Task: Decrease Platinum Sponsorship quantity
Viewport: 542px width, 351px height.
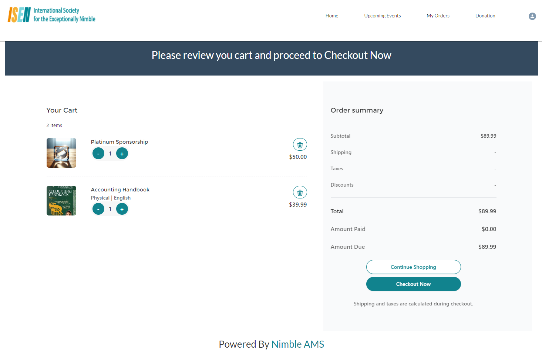Action: 98,153
